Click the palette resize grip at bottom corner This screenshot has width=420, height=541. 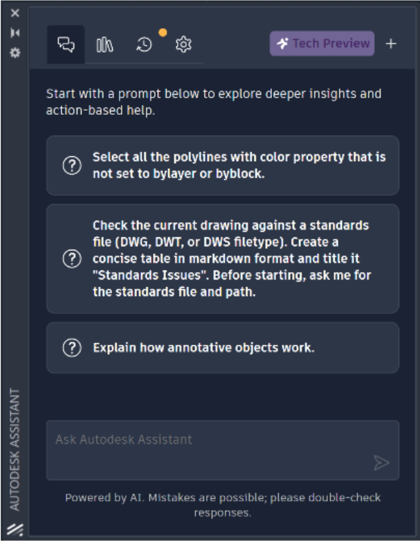point(15,529)
